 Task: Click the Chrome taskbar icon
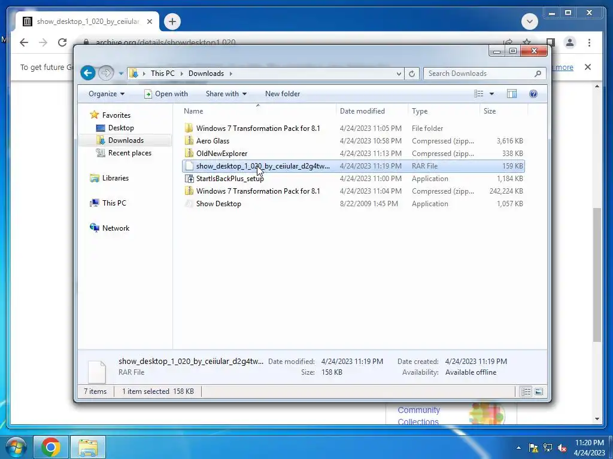pyautogui.click(x=51, y=447)
